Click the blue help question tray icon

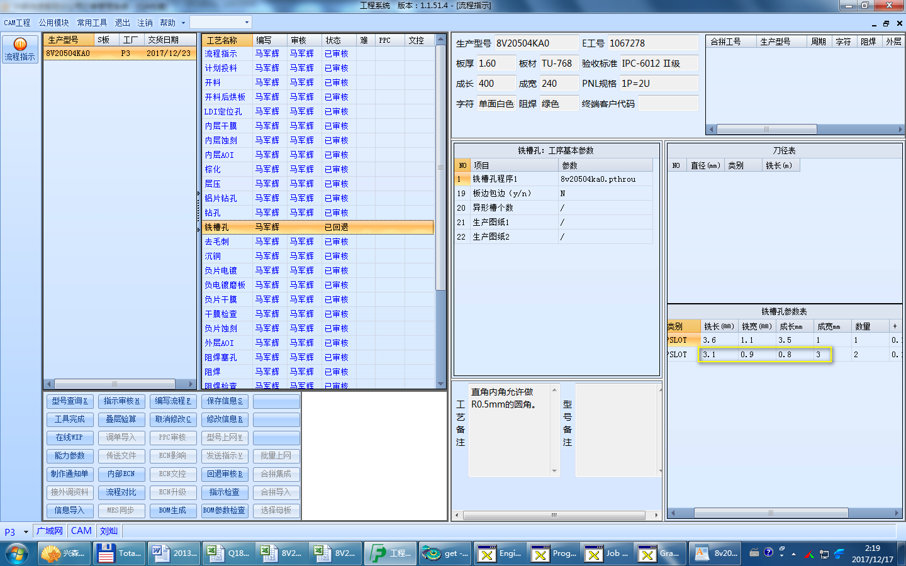(768, 552)
